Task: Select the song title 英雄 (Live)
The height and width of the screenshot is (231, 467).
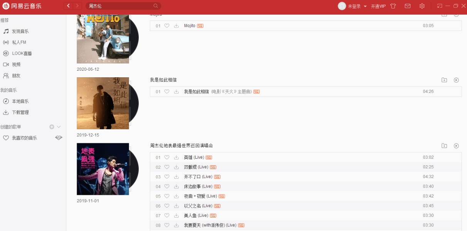Action: (x=194, y=157)
